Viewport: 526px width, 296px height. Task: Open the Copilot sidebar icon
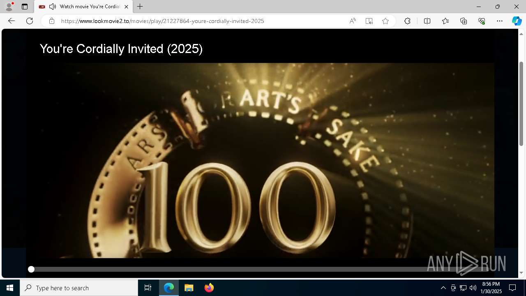click(x=517, y=21)
